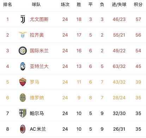Select the 亚特兰大 team name

pyautogui.click(x=39, y=66)
